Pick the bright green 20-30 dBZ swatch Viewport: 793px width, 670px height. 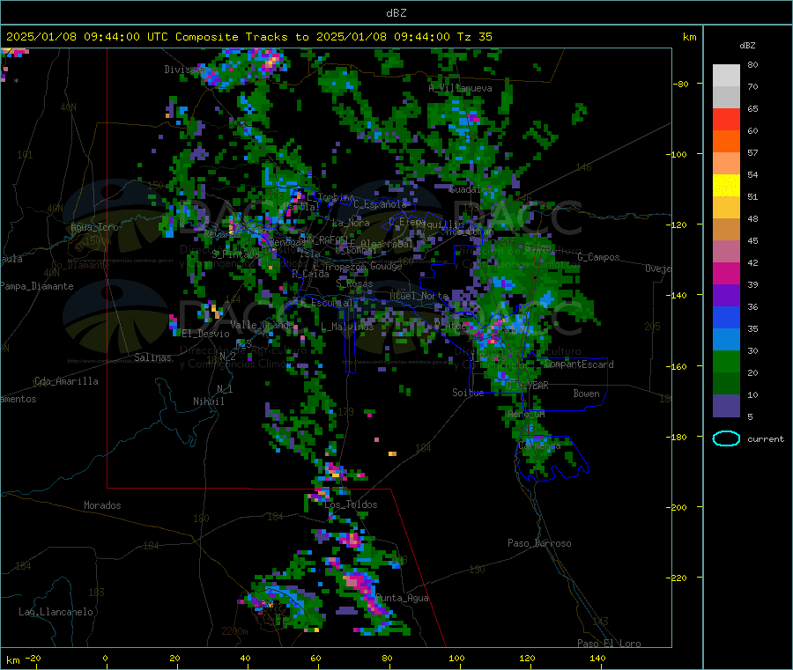click(726, 361)
